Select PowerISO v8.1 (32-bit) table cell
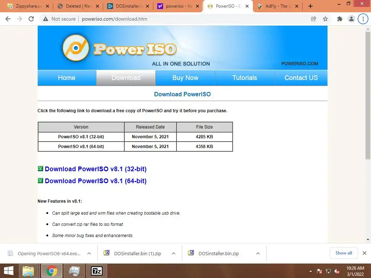Screen dimensions: 371x278 click(81, 136)
